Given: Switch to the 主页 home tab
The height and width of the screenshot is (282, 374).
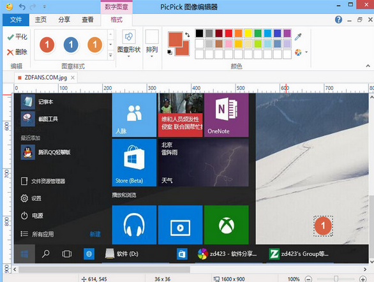Looking at the screenshot, I should [41, 20].
